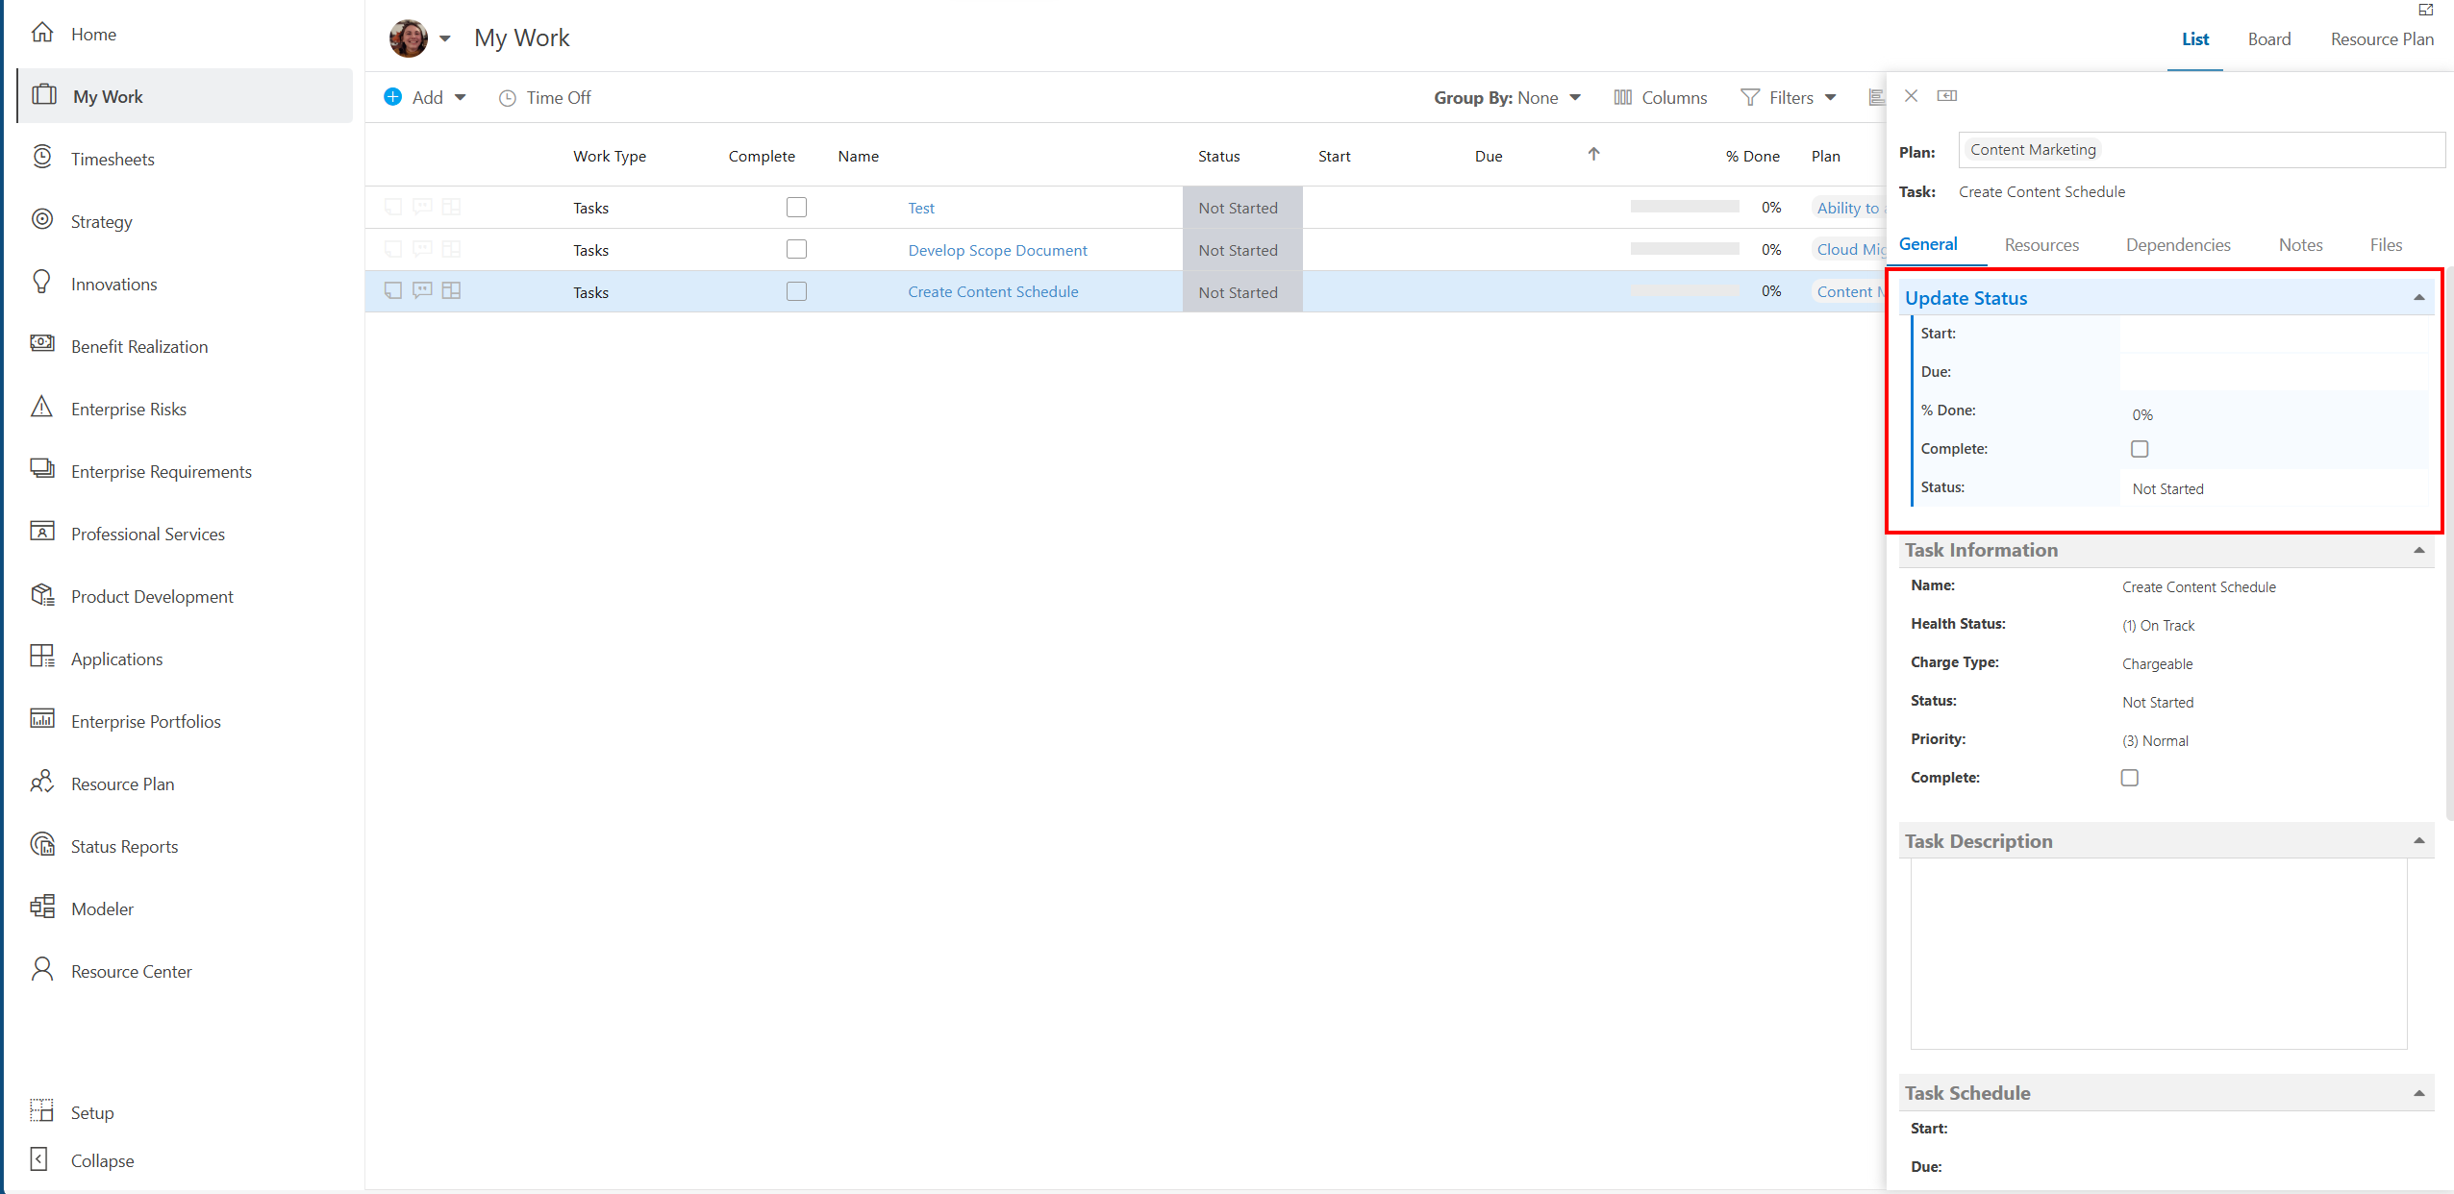Click the Plan field with Content Marketing

tap(2201, 150)
